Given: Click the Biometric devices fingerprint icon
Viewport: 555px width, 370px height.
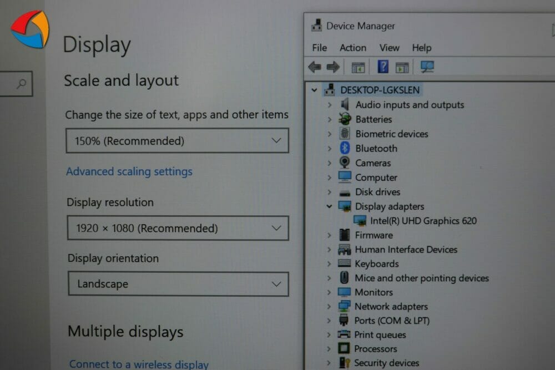Looking at the screenshot, I should point(345,133).
